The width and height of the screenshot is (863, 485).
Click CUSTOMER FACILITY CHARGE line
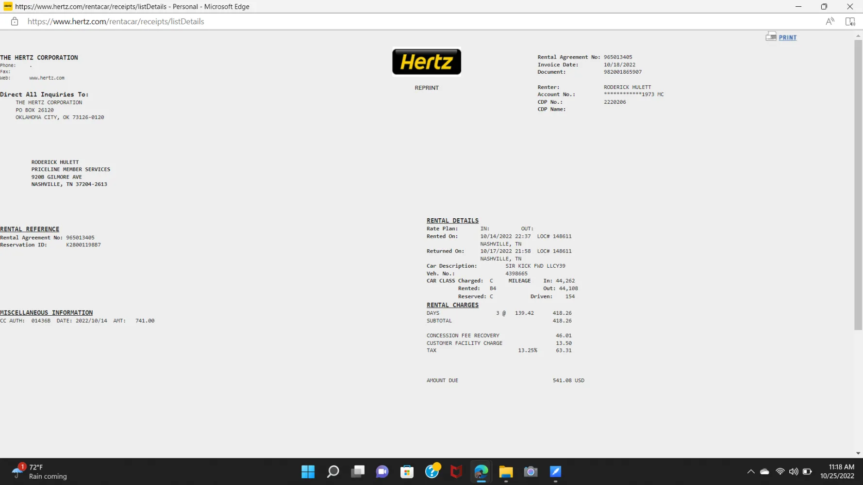pyautogui.click(x=499, y=343)
